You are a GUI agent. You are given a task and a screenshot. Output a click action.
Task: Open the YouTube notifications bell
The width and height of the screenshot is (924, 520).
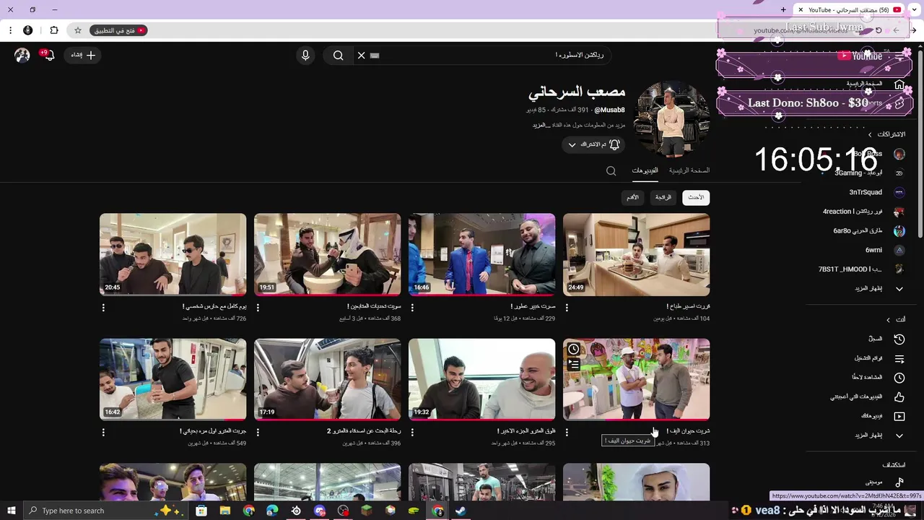pyautogui.click(x=48, y=55)
